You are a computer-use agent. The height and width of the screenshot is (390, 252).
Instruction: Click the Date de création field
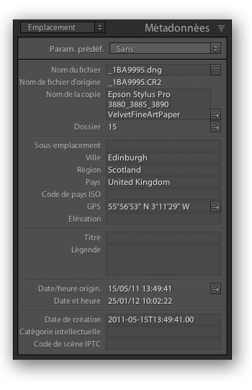coord(163,319)
